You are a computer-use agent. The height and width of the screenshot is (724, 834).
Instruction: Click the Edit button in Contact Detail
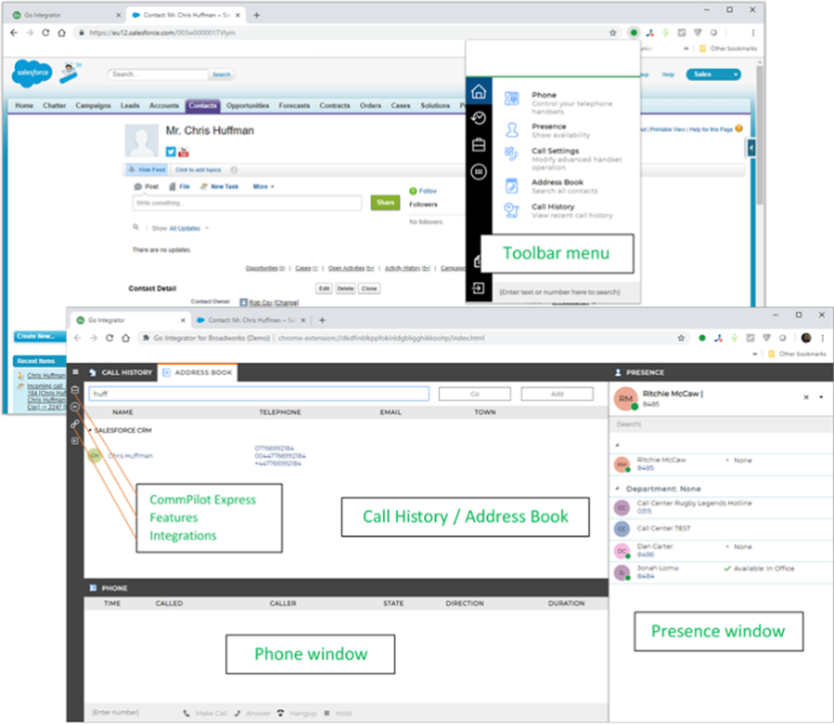click(324, 288)
